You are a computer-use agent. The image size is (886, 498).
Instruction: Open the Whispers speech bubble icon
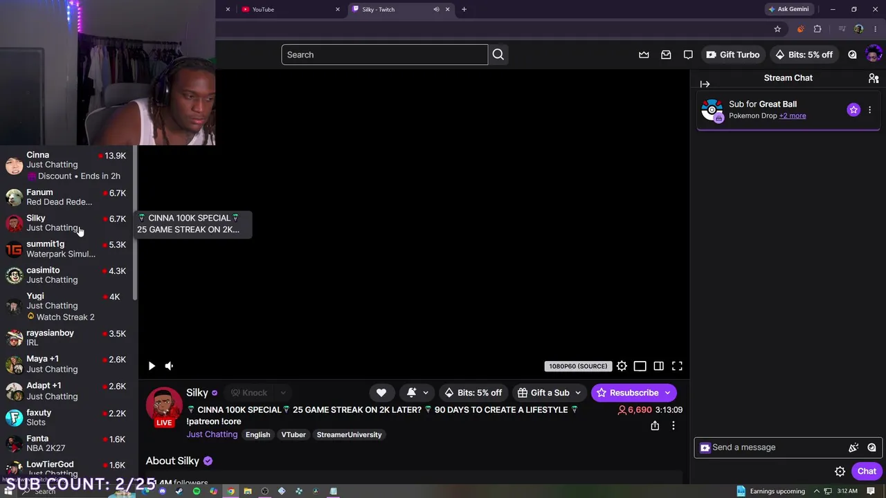[688, 55]
